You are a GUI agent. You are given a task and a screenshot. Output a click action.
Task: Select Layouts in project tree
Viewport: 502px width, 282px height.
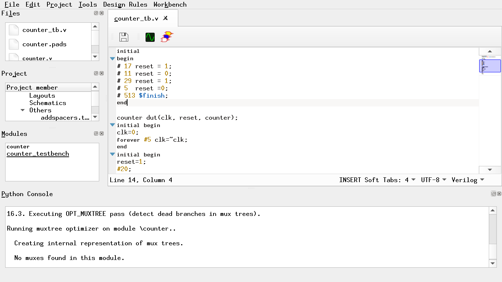(42, 95)
